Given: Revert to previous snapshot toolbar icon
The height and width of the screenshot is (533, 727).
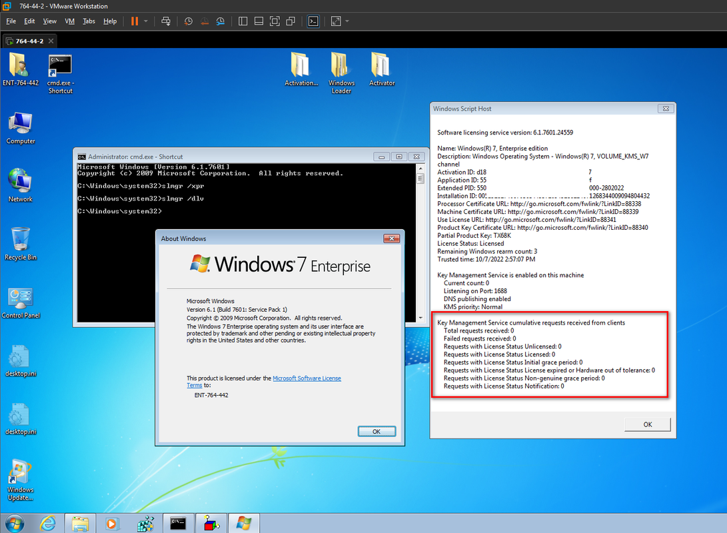Looking at the screenshot, I should point(205,21).
